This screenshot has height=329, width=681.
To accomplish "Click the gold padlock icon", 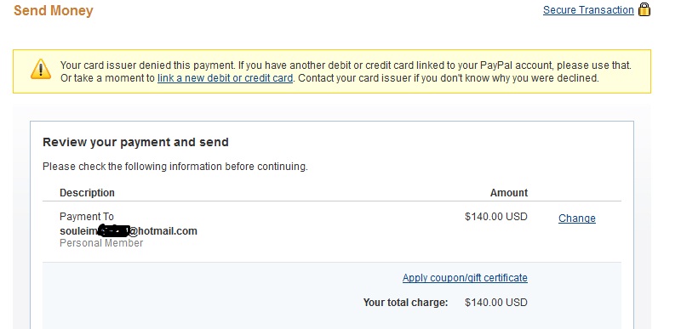I will (x=644, y=9).
